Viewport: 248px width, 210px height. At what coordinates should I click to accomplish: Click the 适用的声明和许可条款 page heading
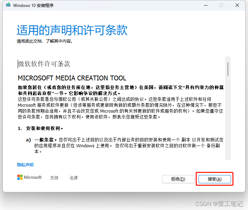pos(72,30)
